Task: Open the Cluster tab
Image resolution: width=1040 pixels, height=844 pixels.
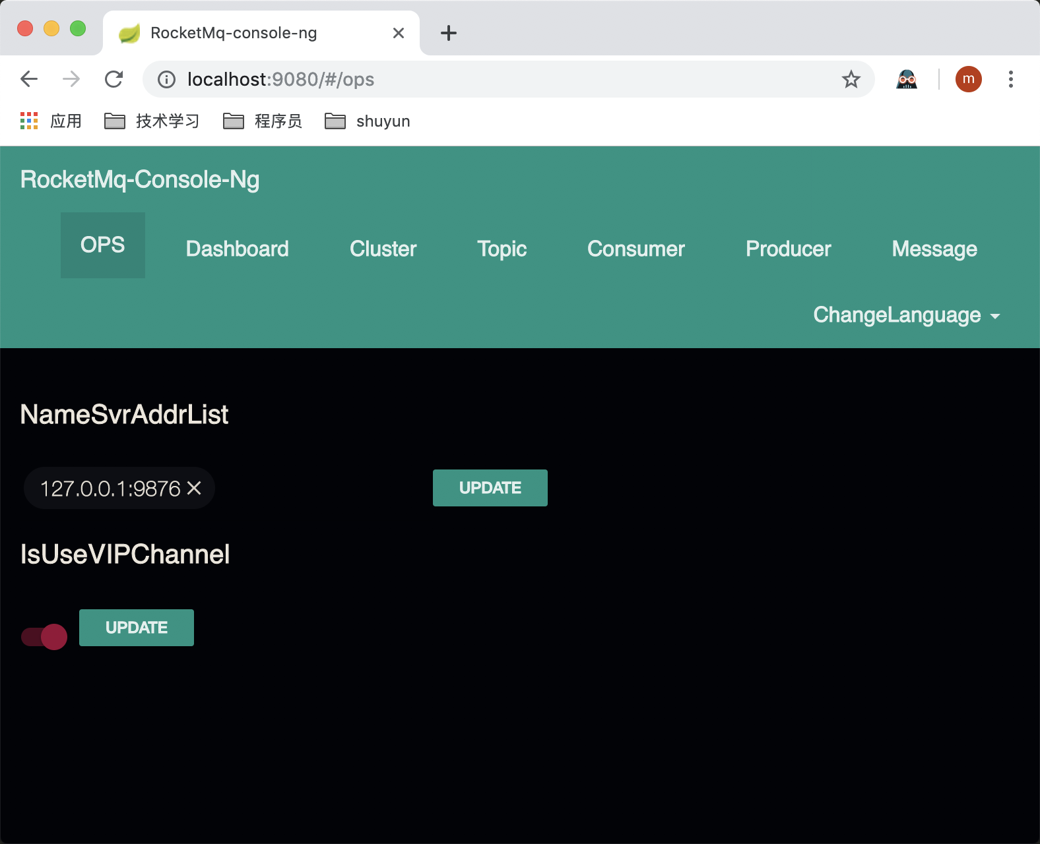Action: tap(383, 249)
